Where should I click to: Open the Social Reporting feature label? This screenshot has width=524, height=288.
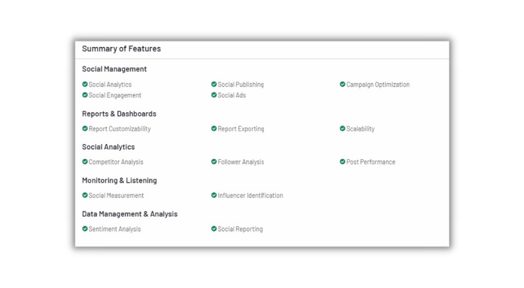(240, 229)
